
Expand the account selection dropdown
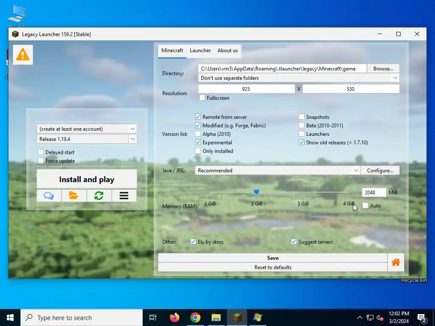pos(133,129)
